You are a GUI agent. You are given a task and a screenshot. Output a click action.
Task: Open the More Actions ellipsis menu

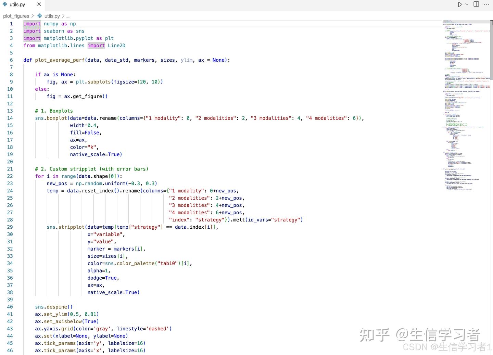click(x=486, y=4)
